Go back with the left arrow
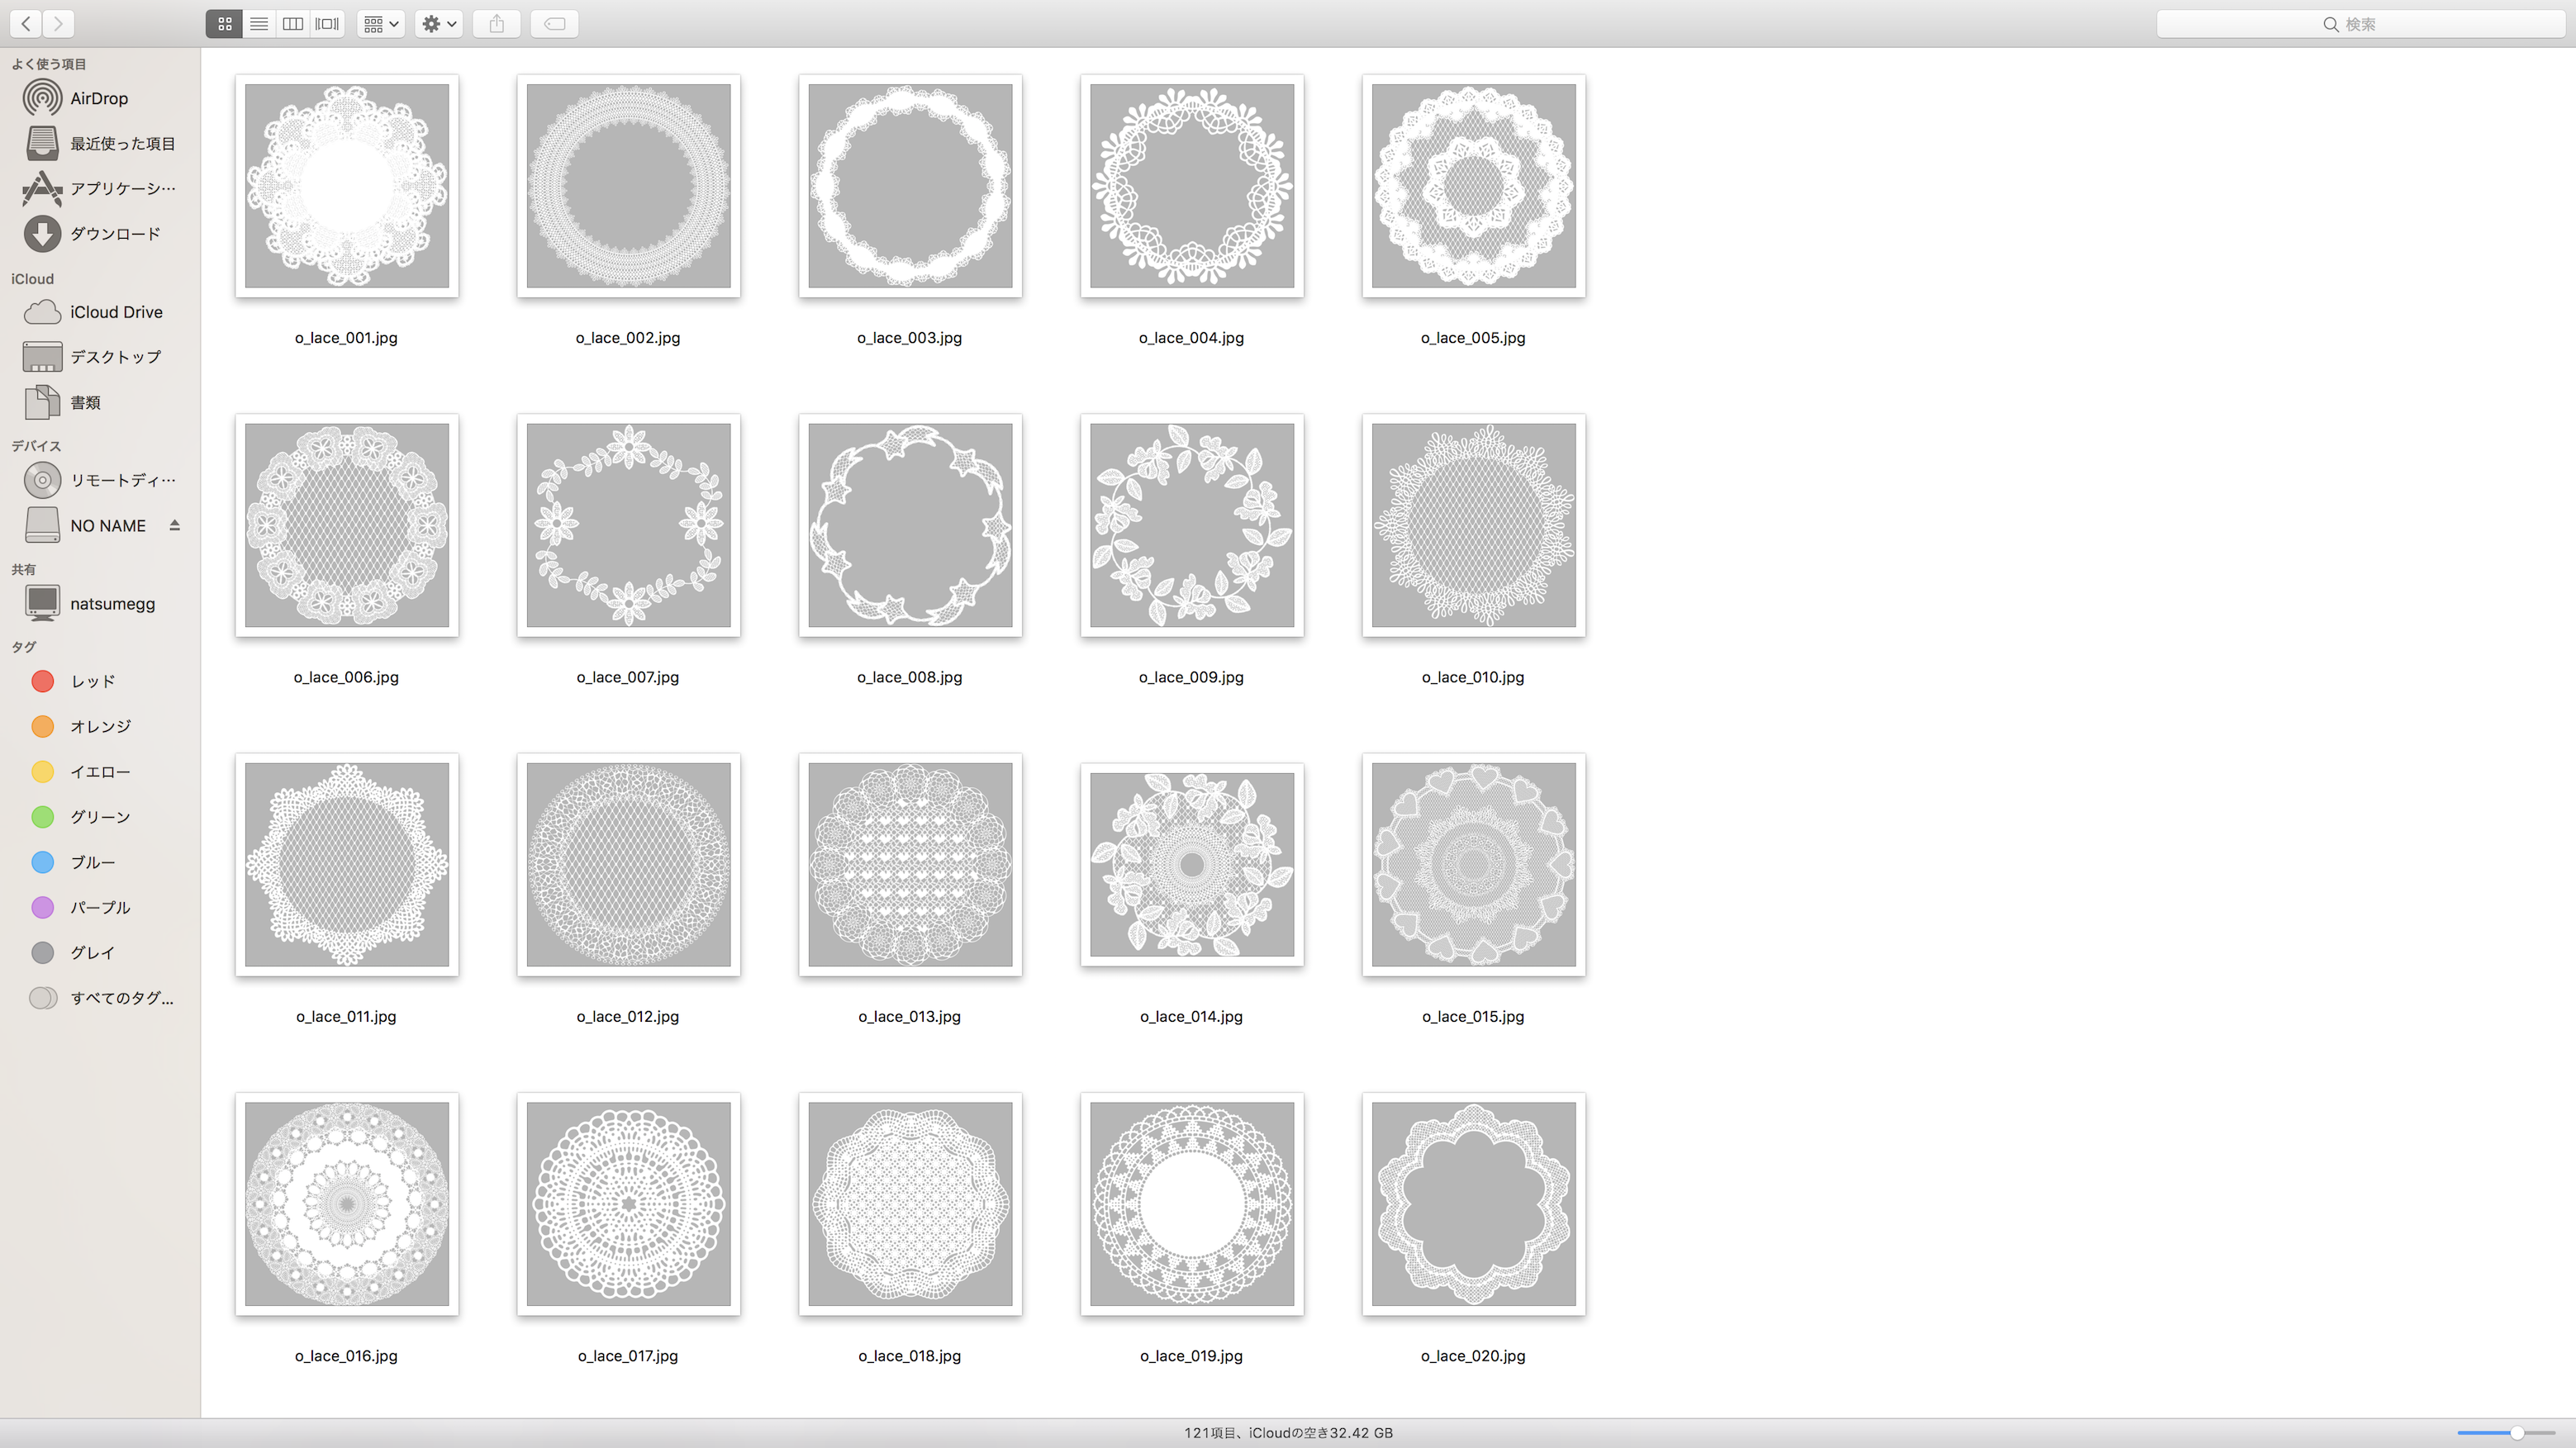Viewport: 2576px width, 1448px height. tap(26, 24)
